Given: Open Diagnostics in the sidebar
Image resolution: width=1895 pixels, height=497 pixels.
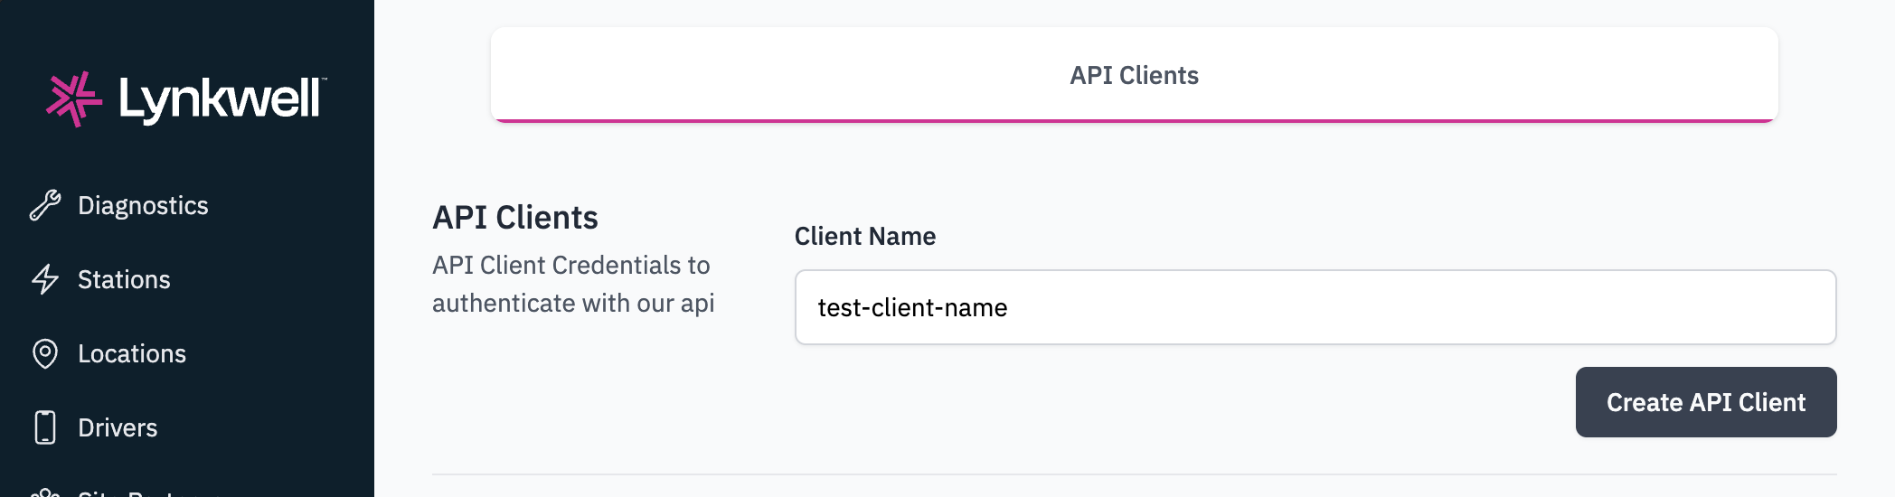Looking at the screenshot, I should click(x=143, y=206).
